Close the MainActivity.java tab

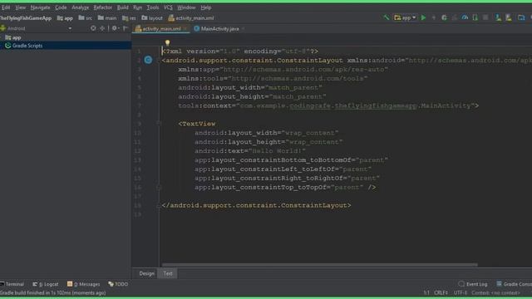pyautogui.click(x=243, y=29)
